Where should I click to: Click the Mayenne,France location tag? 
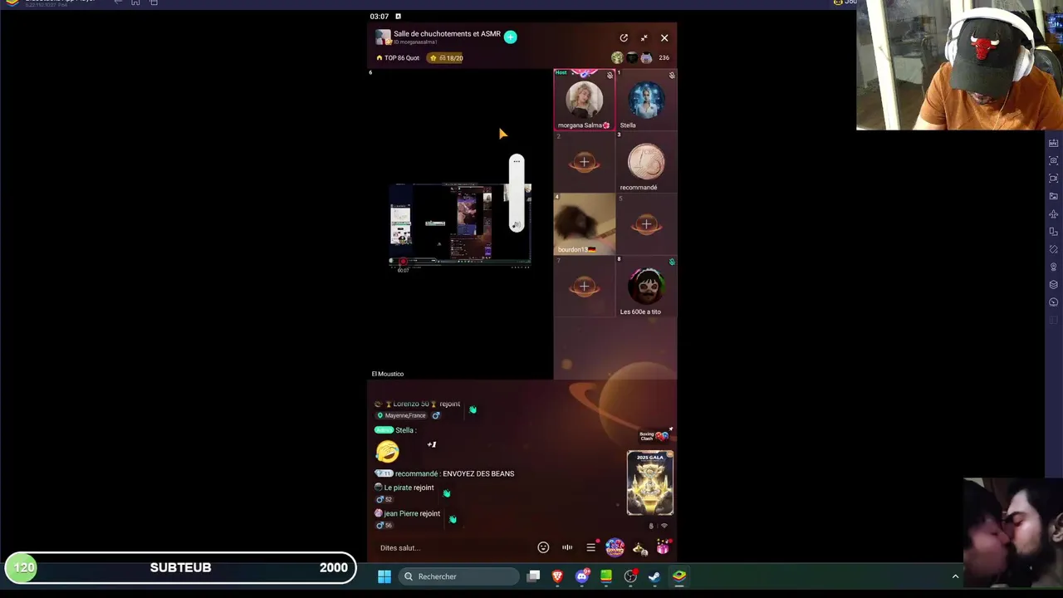402,415
